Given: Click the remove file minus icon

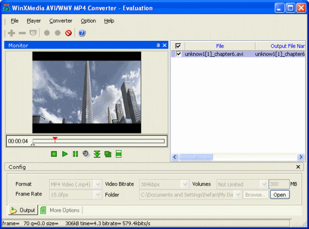Looking at the screenshot, I should pos(22,33).
